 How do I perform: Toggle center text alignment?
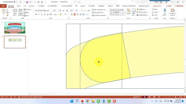pyautogui.click(x=75, y=14)
